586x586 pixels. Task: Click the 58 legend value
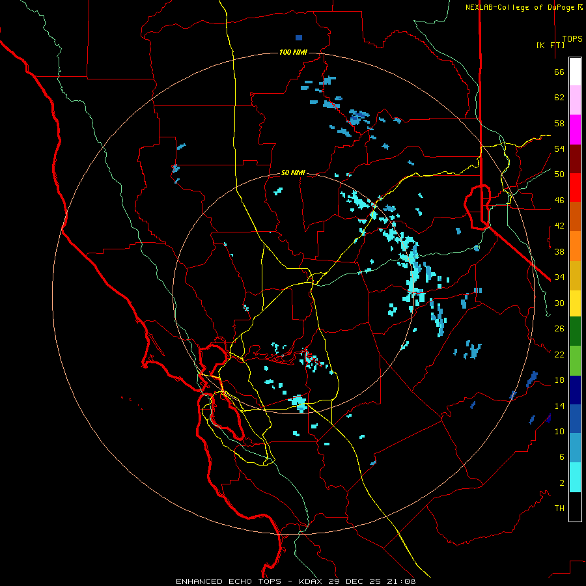click(x=559, y=123)
